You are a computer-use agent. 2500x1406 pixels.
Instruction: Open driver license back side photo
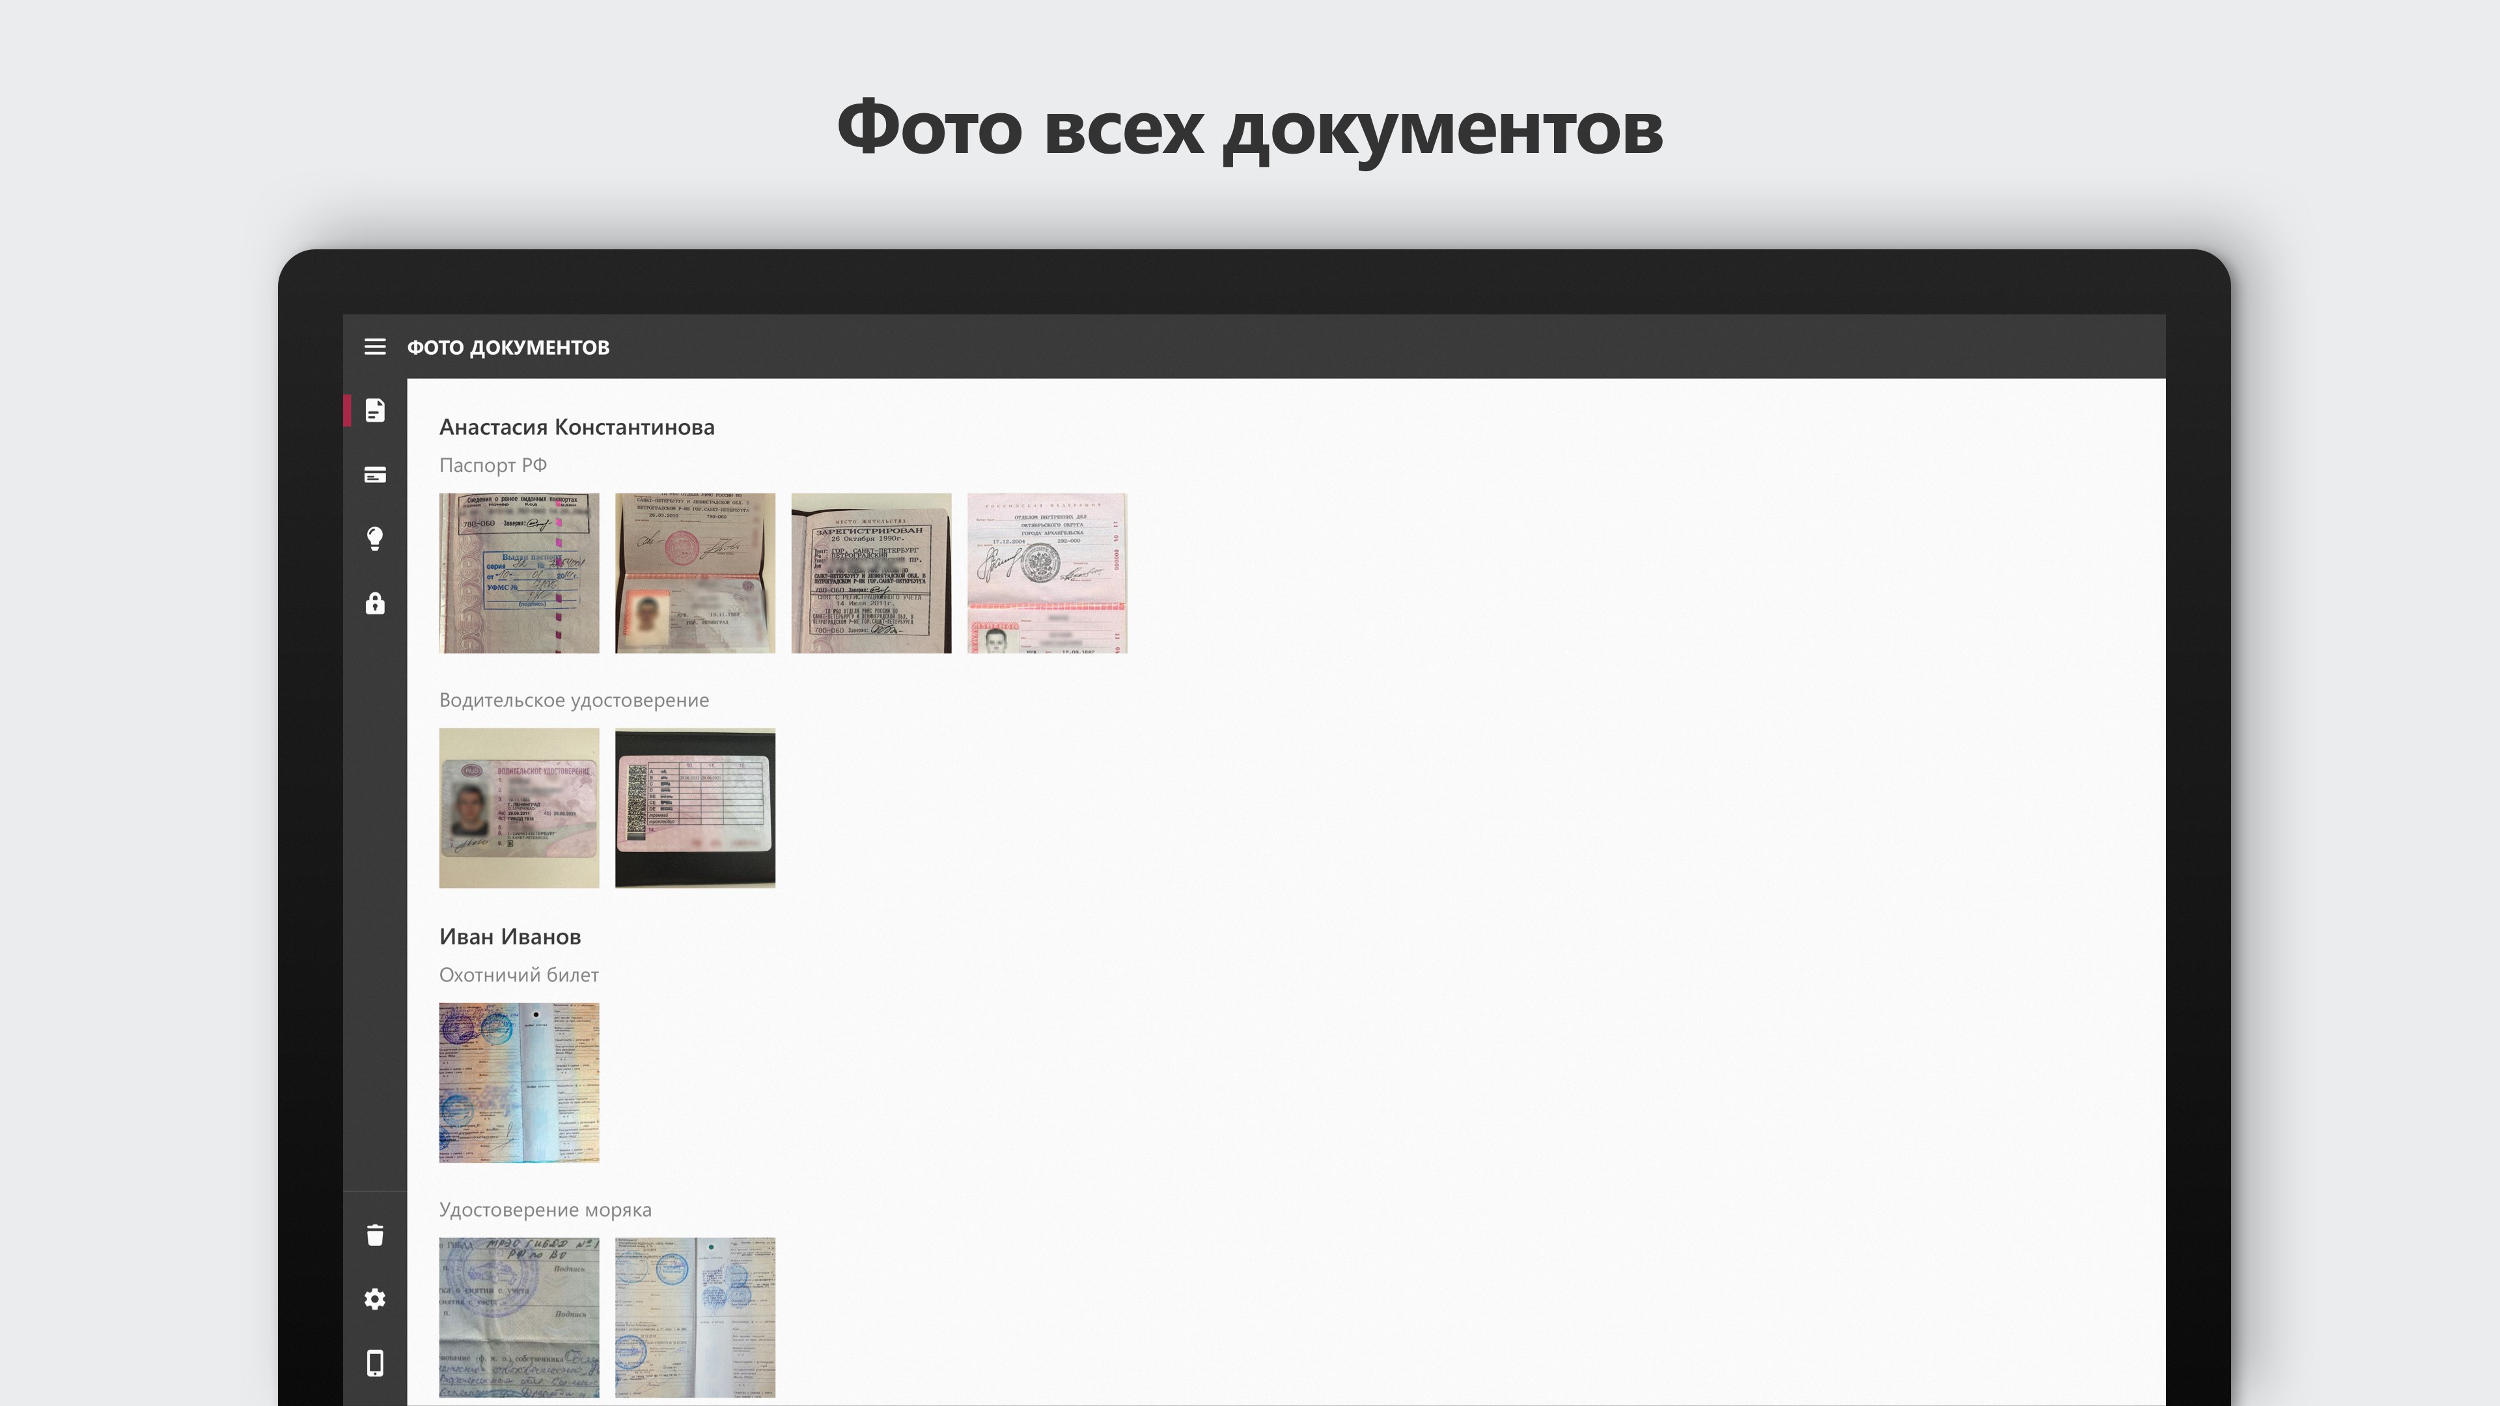point(695,807)
